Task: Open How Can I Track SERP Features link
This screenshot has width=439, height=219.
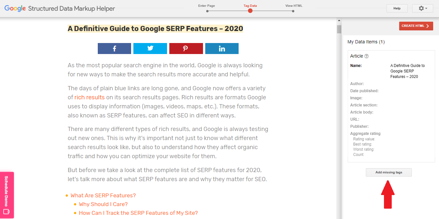Action: 138,213
